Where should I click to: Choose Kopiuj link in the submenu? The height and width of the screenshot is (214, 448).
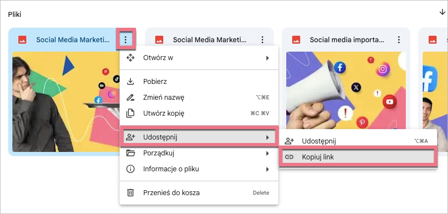click(358, 157)
